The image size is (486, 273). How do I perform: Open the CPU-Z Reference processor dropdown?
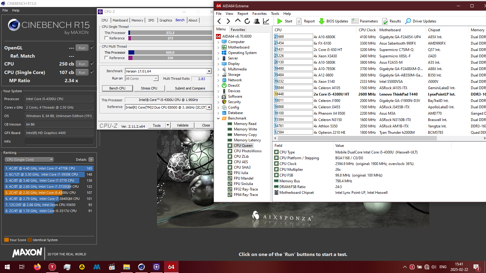[x=209, y=107]
